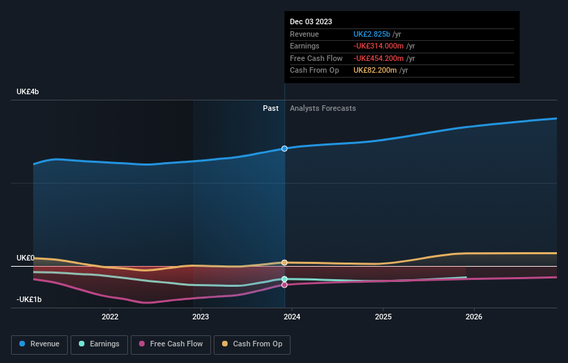568x363 pixels.
Task: Toggle the Free Cash Flow legend series
Action: (171, 344)
